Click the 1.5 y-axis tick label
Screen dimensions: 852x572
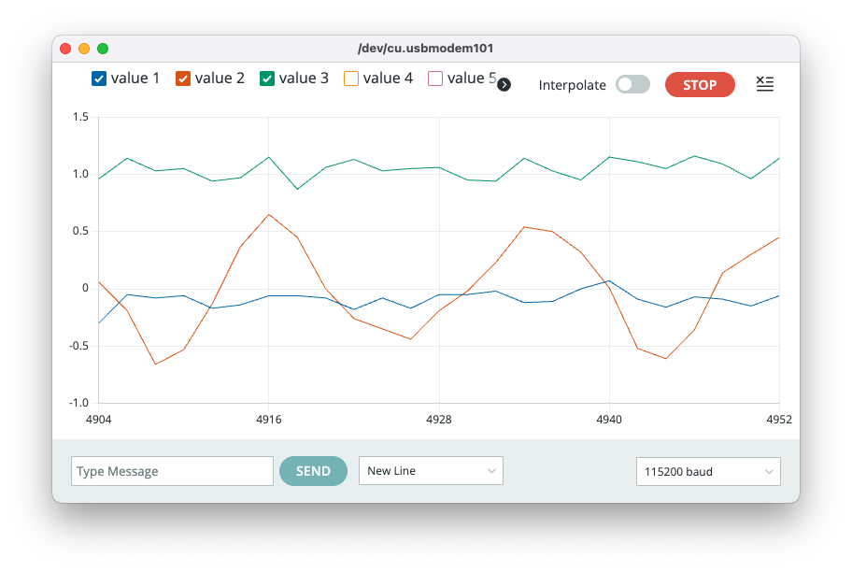click(79, 117)
